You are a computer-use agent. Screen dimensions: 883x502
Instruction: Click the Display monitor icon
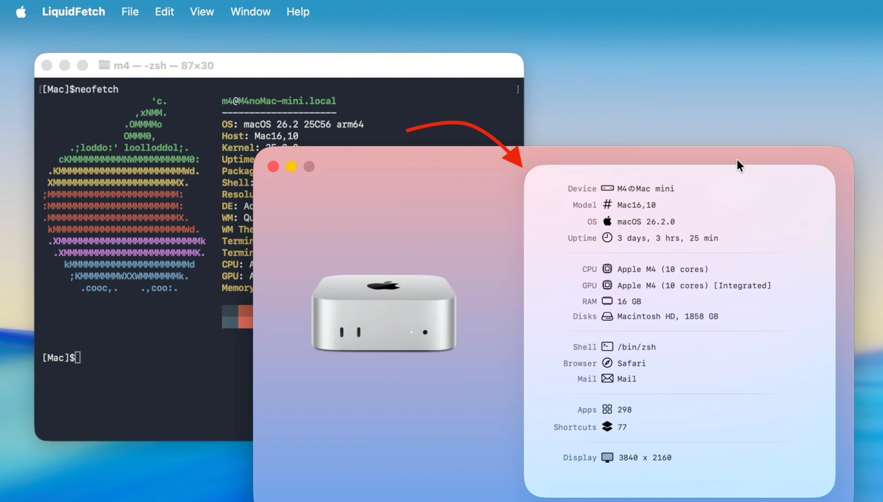tap(607, 457)
